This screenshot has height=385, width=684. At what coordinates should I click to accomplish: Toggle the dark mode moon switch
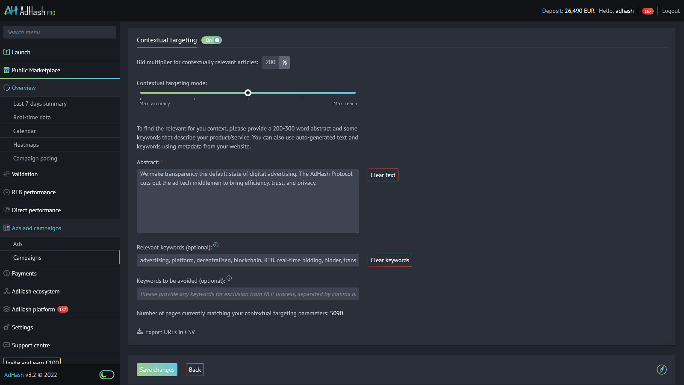(x=106, y=374)
